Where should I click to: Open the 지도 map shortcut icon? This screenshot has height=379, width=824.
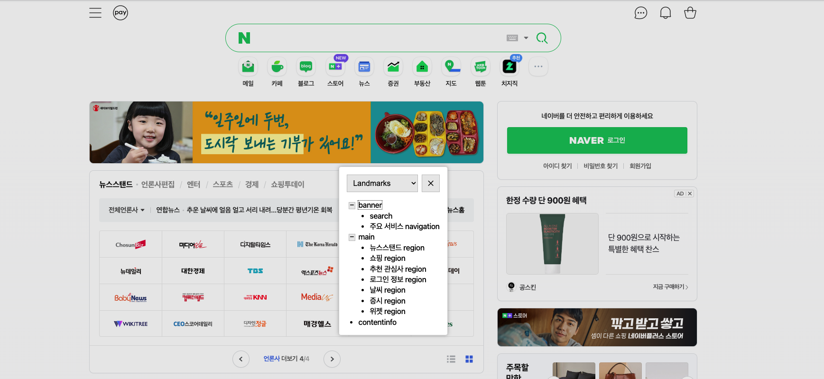click(451, 67)
